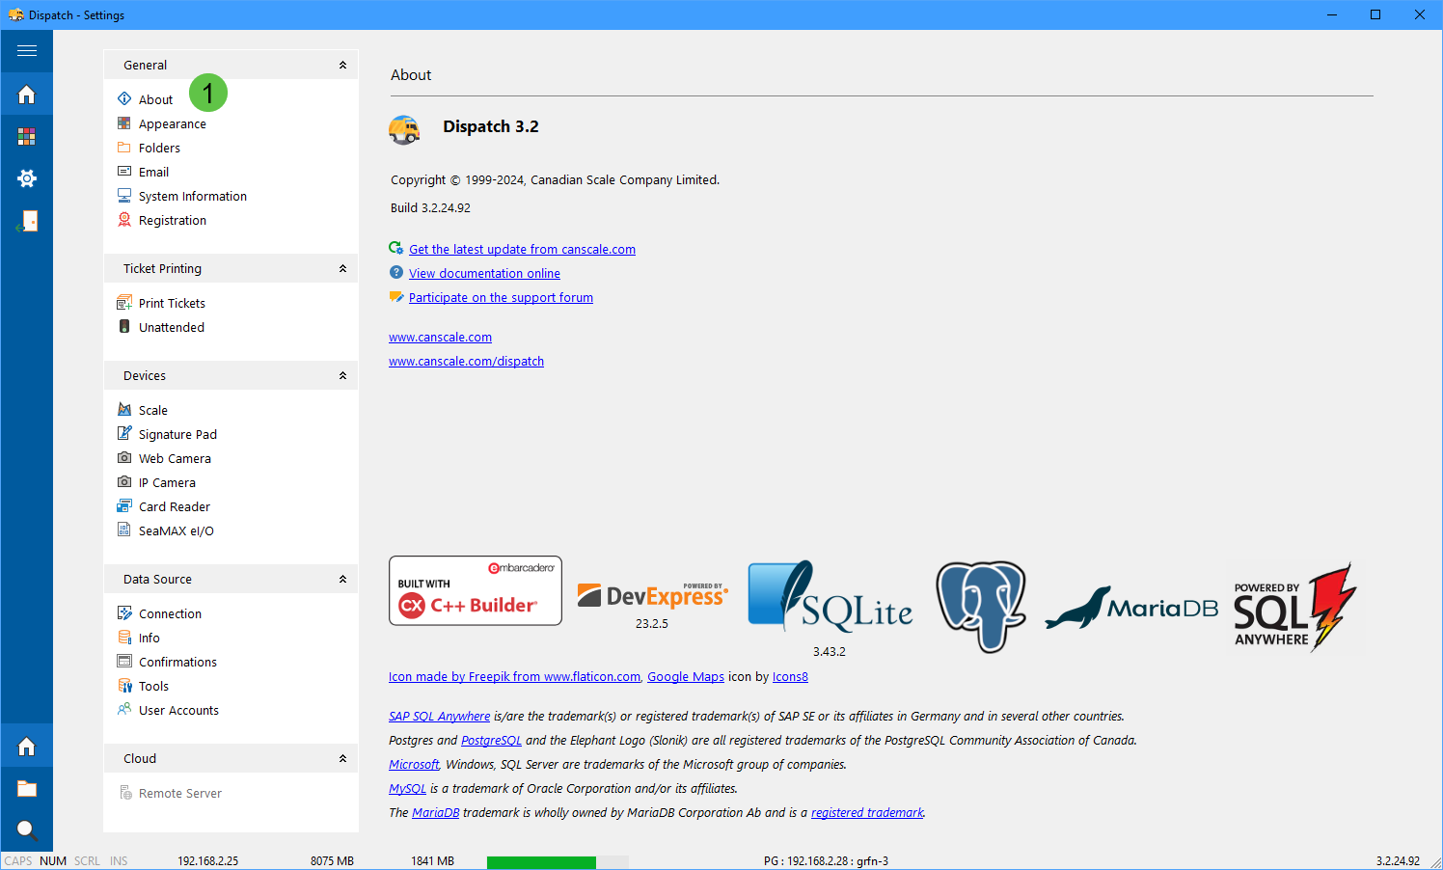Image resolution: width=1443 pixels, height=870 pixels.
Task: Select Connection under Data Source
Action: [170, 613]
